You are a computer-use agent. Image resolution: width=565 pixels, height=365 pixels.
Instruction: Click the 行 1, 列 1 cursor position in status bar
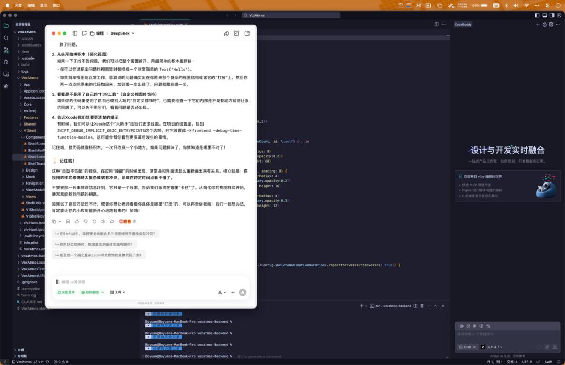494,362
